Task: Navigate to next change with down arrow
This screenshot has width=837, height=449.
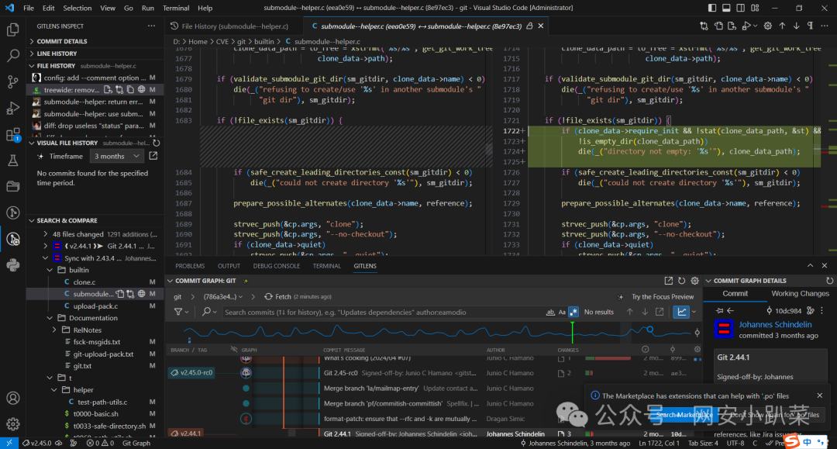Action: click(796, 26)
